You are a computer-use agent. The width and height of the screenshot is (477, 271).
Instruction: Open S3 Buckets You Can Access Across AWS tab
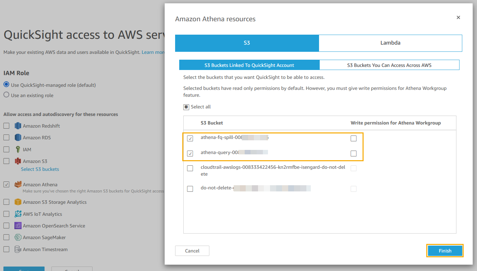(389, 65)
